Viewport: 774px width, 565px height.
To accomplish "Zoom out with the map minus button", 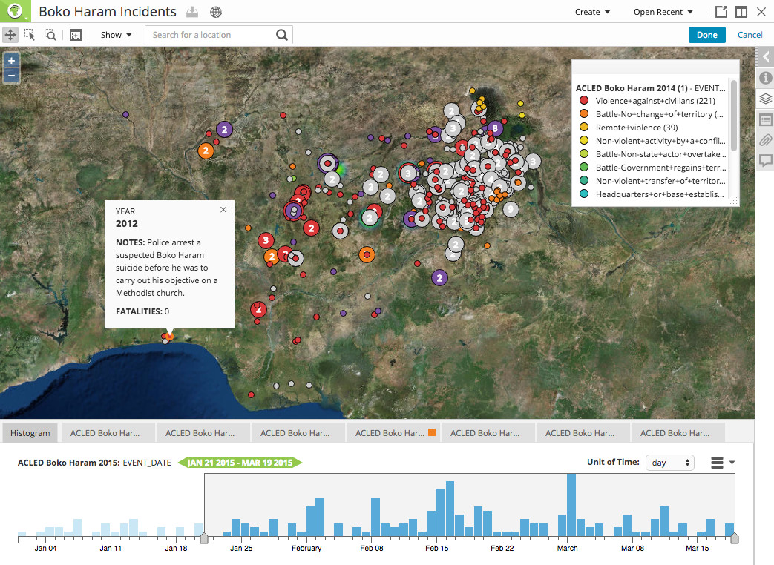I will pos(11,76).
